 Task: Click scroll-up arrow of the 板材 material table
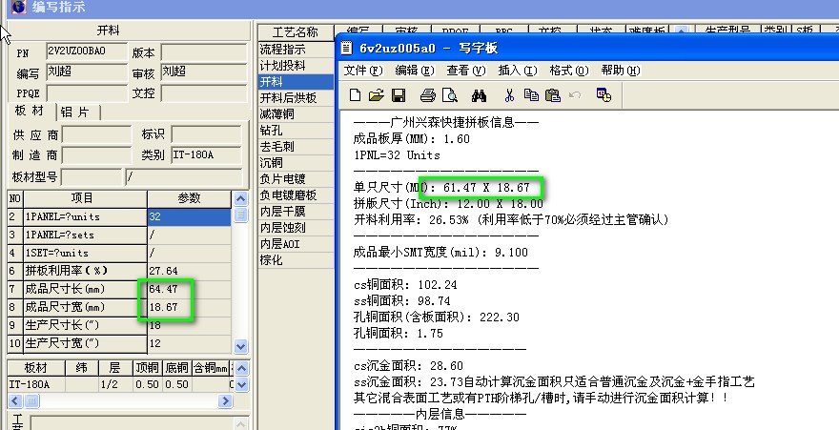(x=241, y=368)
